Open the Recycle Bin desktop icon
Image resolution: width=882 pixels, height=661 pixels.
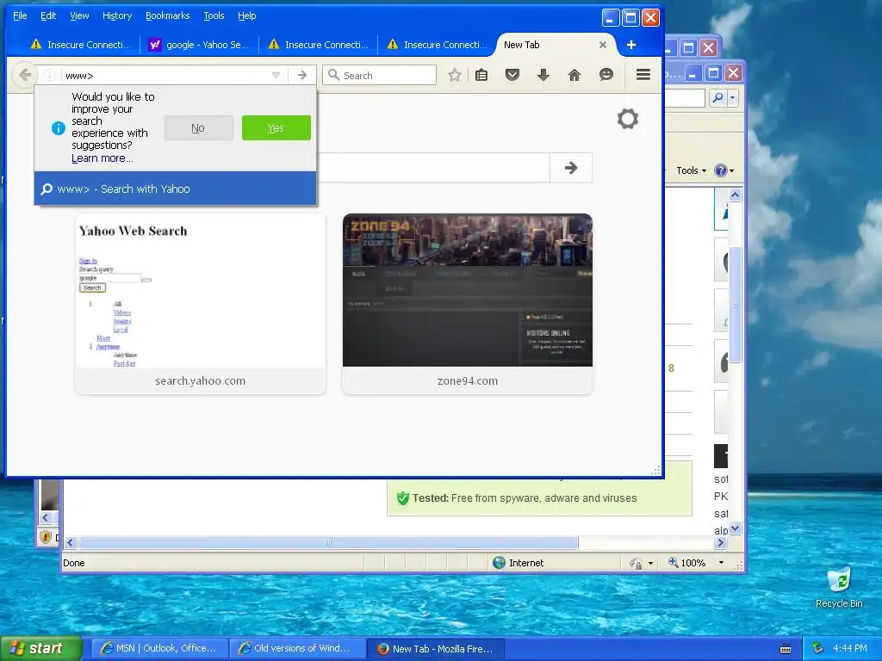pyautogui.click(x=839, y=587)
